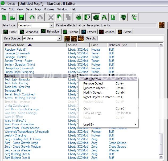Screen dimensions: 168x161
Task: Choose Modify Object from context menu
Action: pyautogui.click(x=108, y=92)
